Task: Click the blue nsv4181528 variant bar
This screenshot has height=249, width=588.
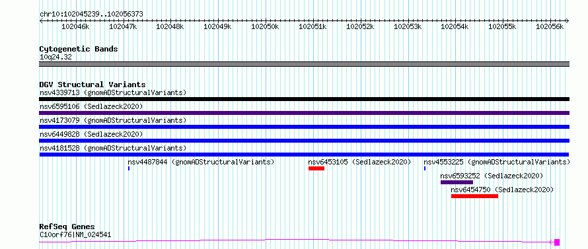Action: click(x=304, y=155)
